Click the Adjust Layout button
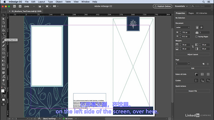Image resolution: width=214 pixels, height=120 pixels. [193, 54]
